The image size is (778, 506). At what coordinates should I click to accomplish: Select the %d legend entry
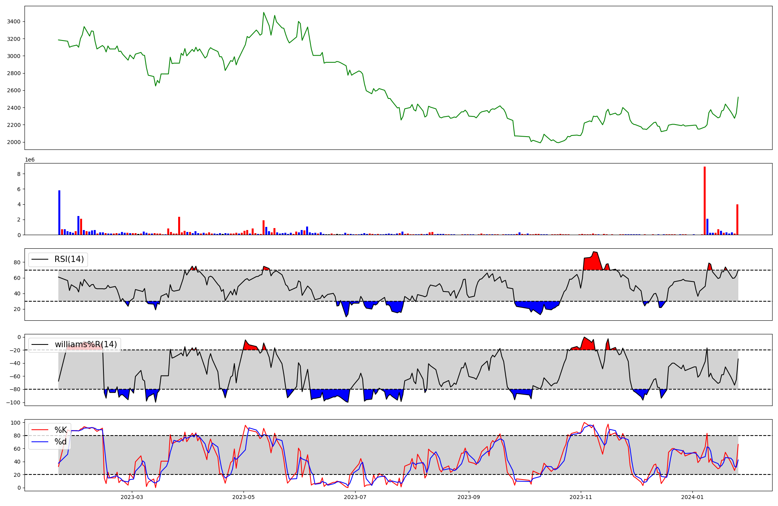click(x=61, y=442)
